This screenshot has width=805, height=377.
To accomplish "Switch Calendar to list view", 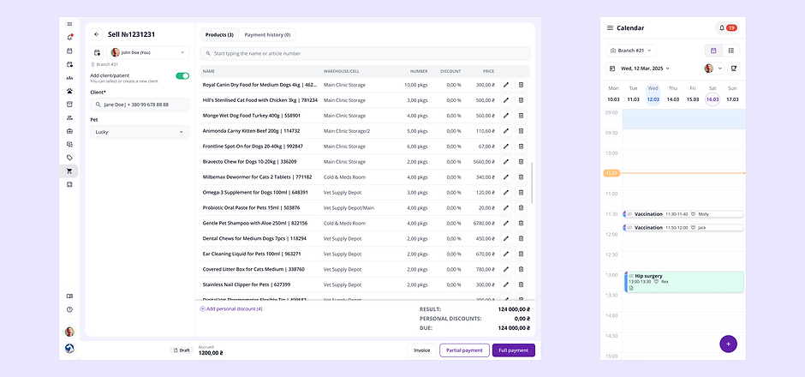I will pos(730,51).
